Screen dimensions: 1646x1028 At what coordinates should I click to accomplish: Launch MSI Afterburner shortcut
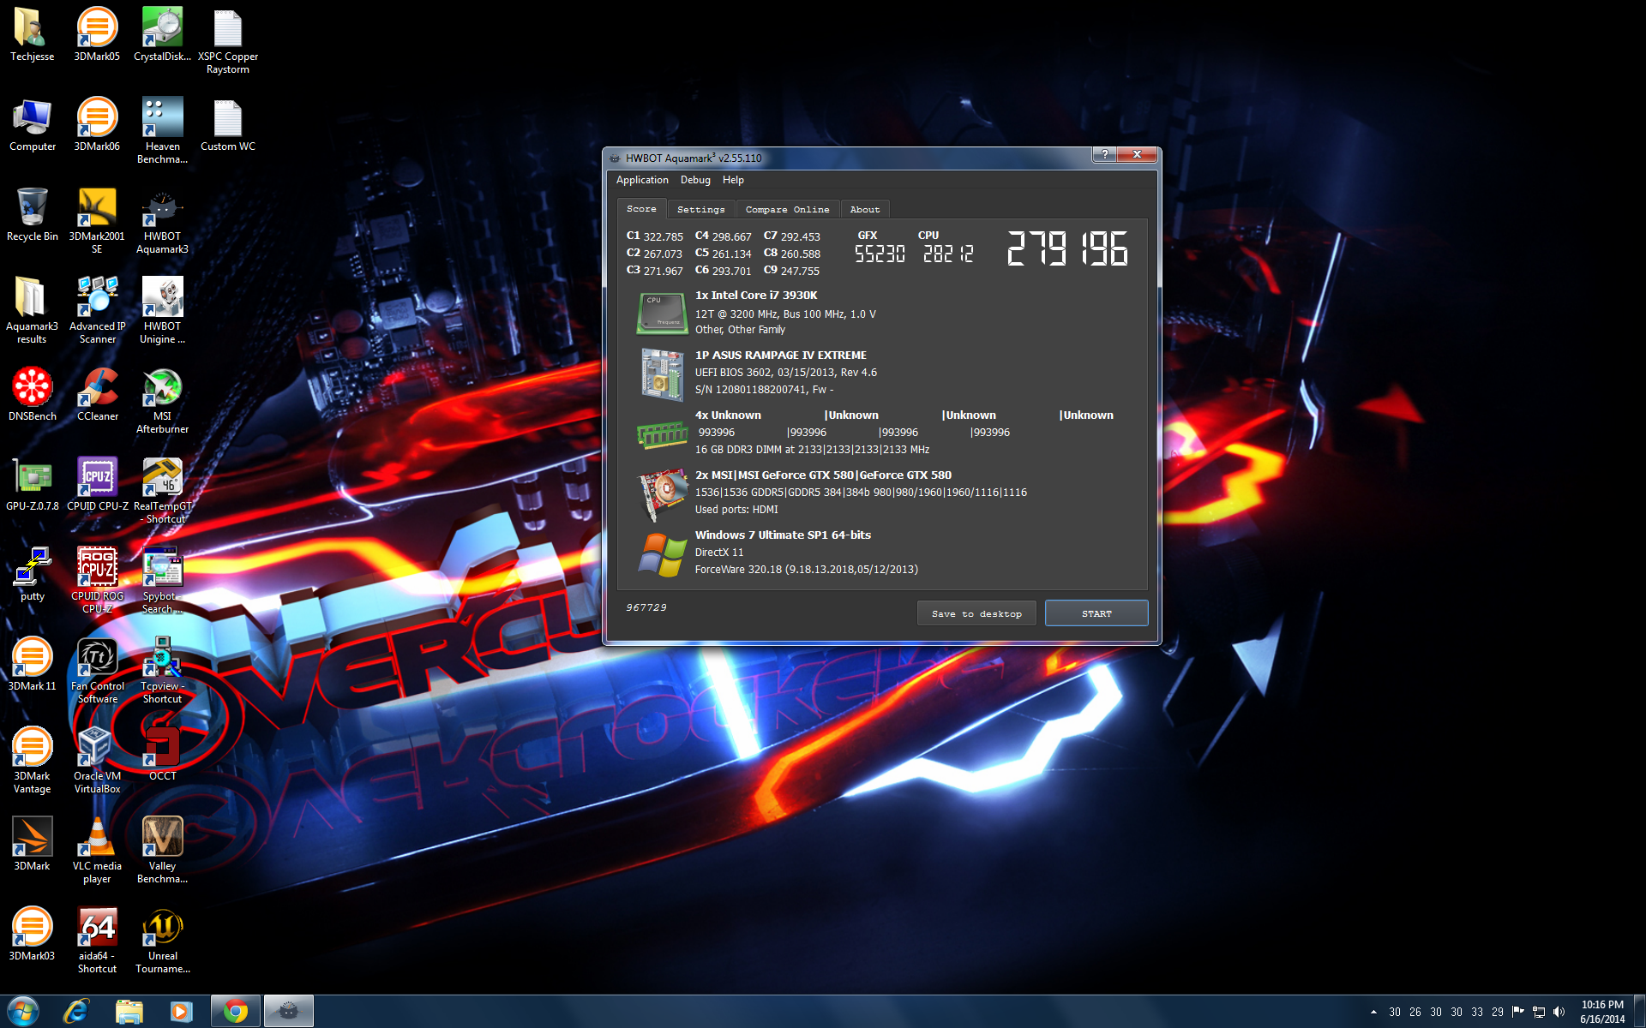(x=162, y=400)
